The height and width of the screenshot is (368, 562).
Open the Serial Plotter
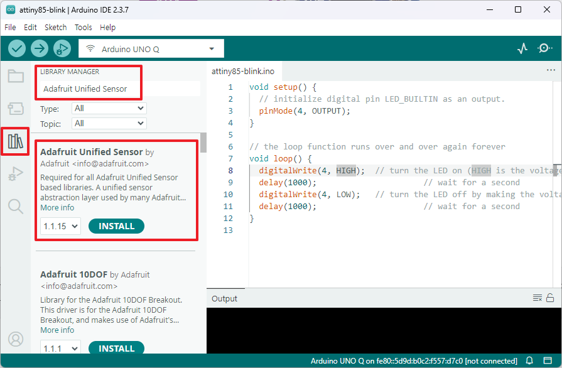[x=522, y=48]
